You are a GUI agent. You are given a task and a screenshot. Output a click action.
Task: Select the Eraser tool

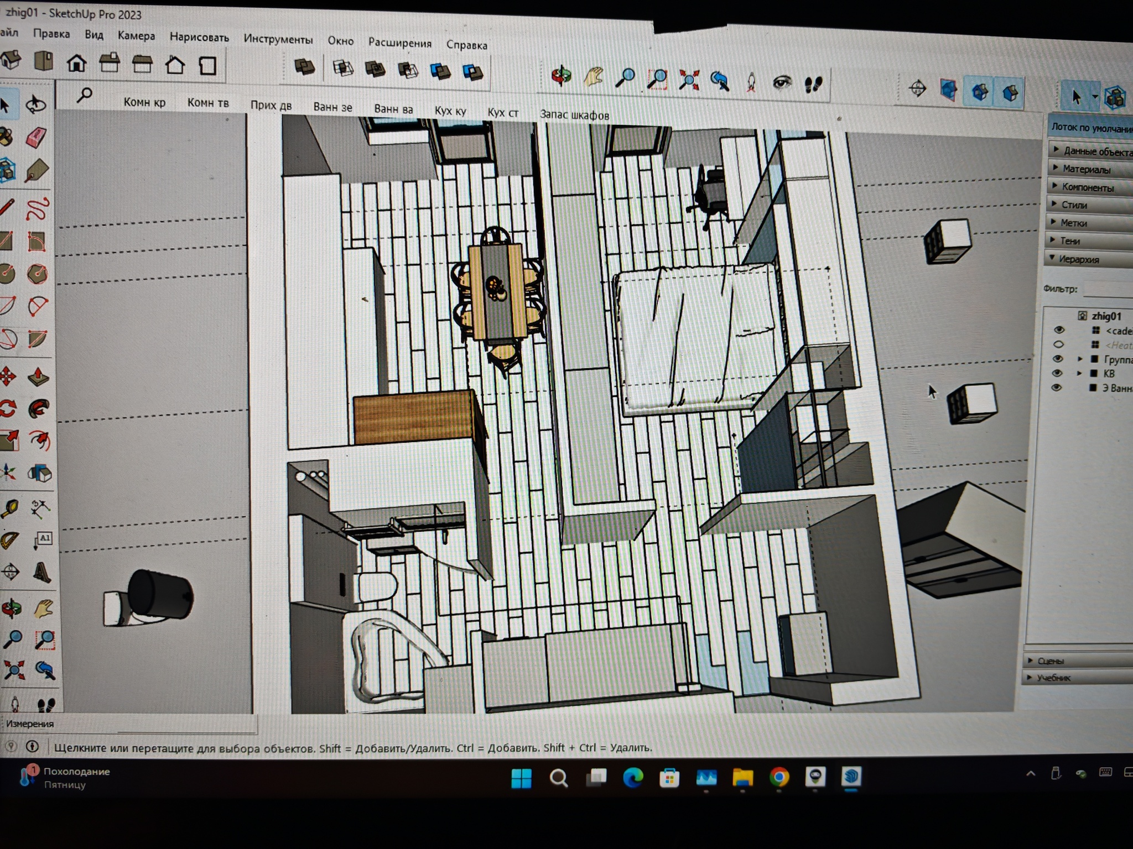(37, 137)
